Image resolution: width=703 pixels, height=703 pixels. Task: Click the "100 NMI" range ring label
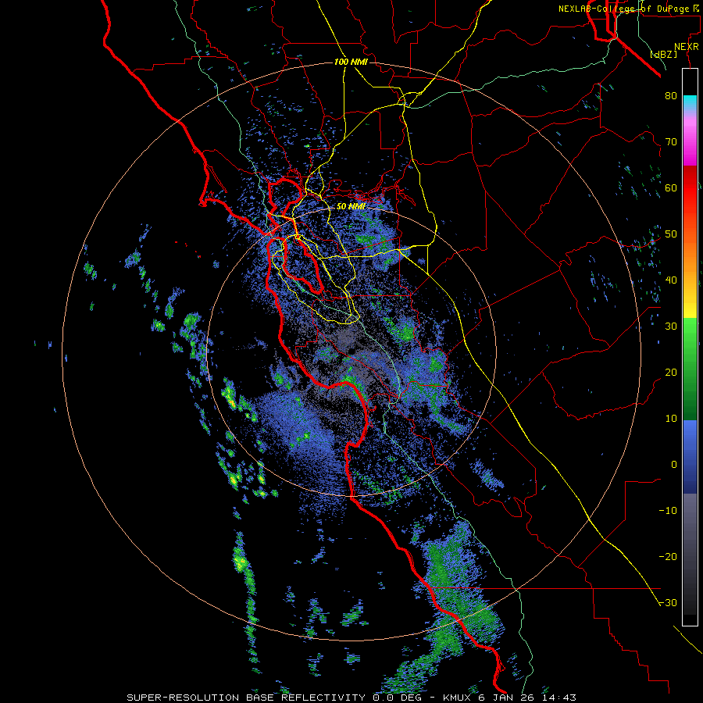click(x=351, y=62)
